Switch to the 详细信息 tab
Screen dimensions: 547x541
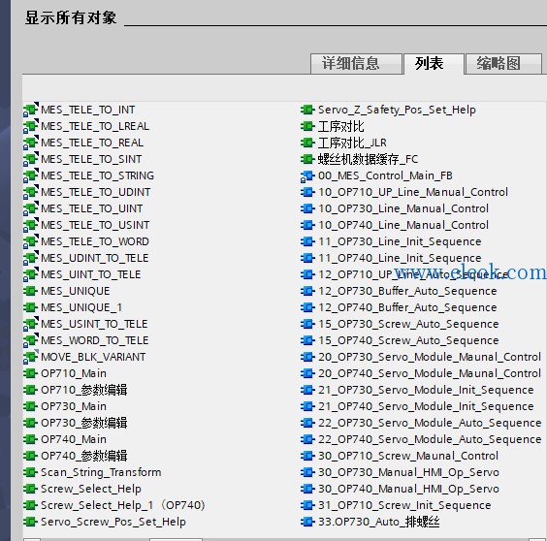(356, 64)
